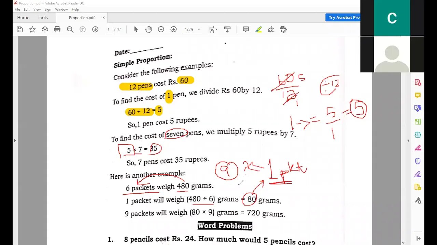Click the vertical scrollbar down arrow
Image resolution: width=437 pixels, height=245 pixels.
[403, 243]
